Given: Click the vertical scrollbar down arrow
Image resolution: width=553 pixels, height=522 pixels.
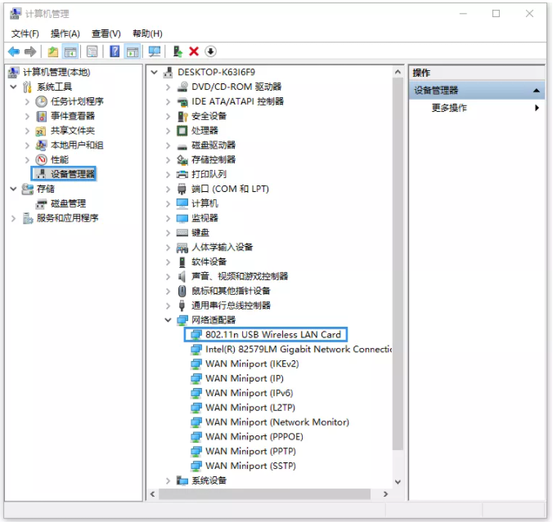Looking at the screenshot, I should 398,482.
